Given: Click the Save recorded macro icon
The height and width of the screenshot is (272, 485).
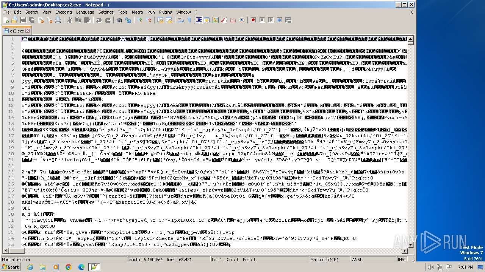Looking at the screenshot, I should pyautogui.click(x=288, y=20).
